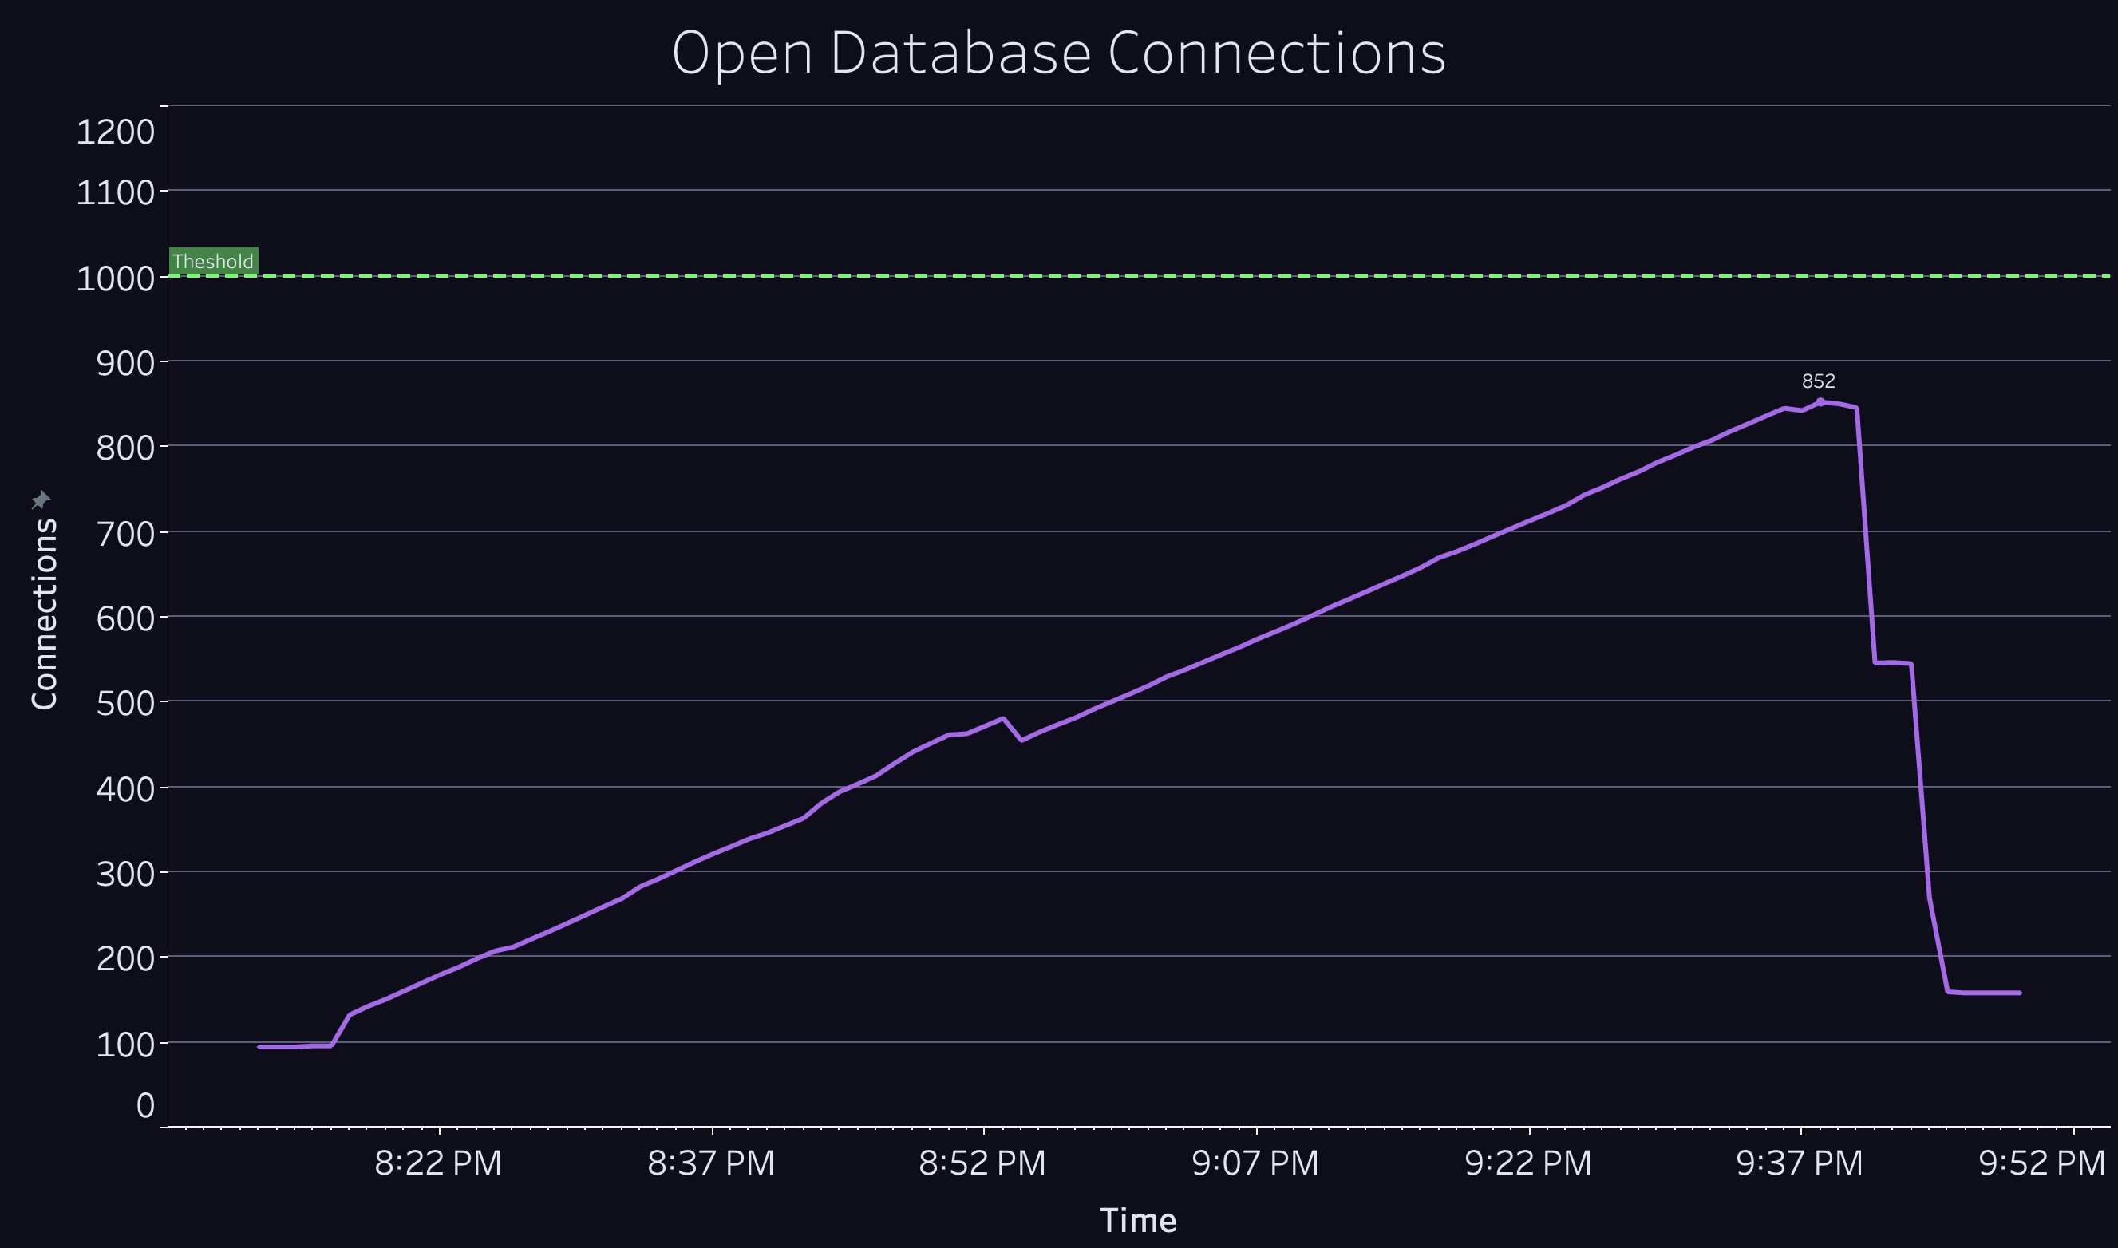Click the 9:07 PM time tick label
2118x1248 pixels.
tap(1255, 1163)
